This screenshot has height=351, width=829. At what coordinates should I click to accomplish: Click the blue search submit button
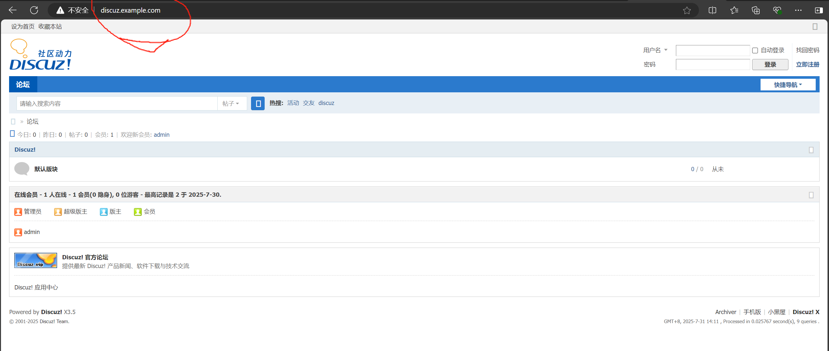pyautogui.click(x=258, y=103)
